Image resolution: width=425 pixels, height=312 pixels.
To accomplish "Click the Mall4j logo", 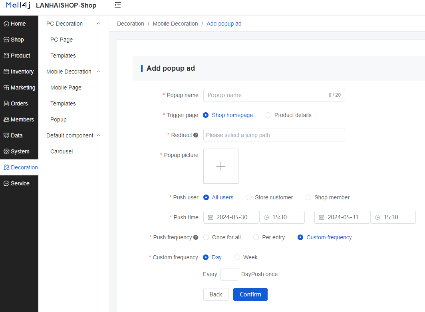I will (x=18, y=5).
